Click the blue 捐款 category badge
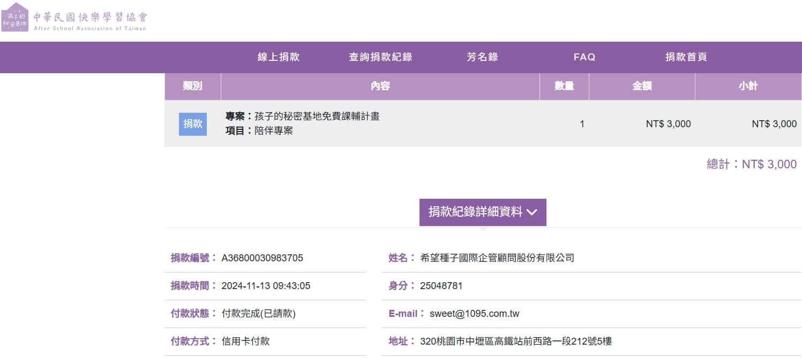Image resolution: width=802 pixels, height=358 pixels. [193, 124]
